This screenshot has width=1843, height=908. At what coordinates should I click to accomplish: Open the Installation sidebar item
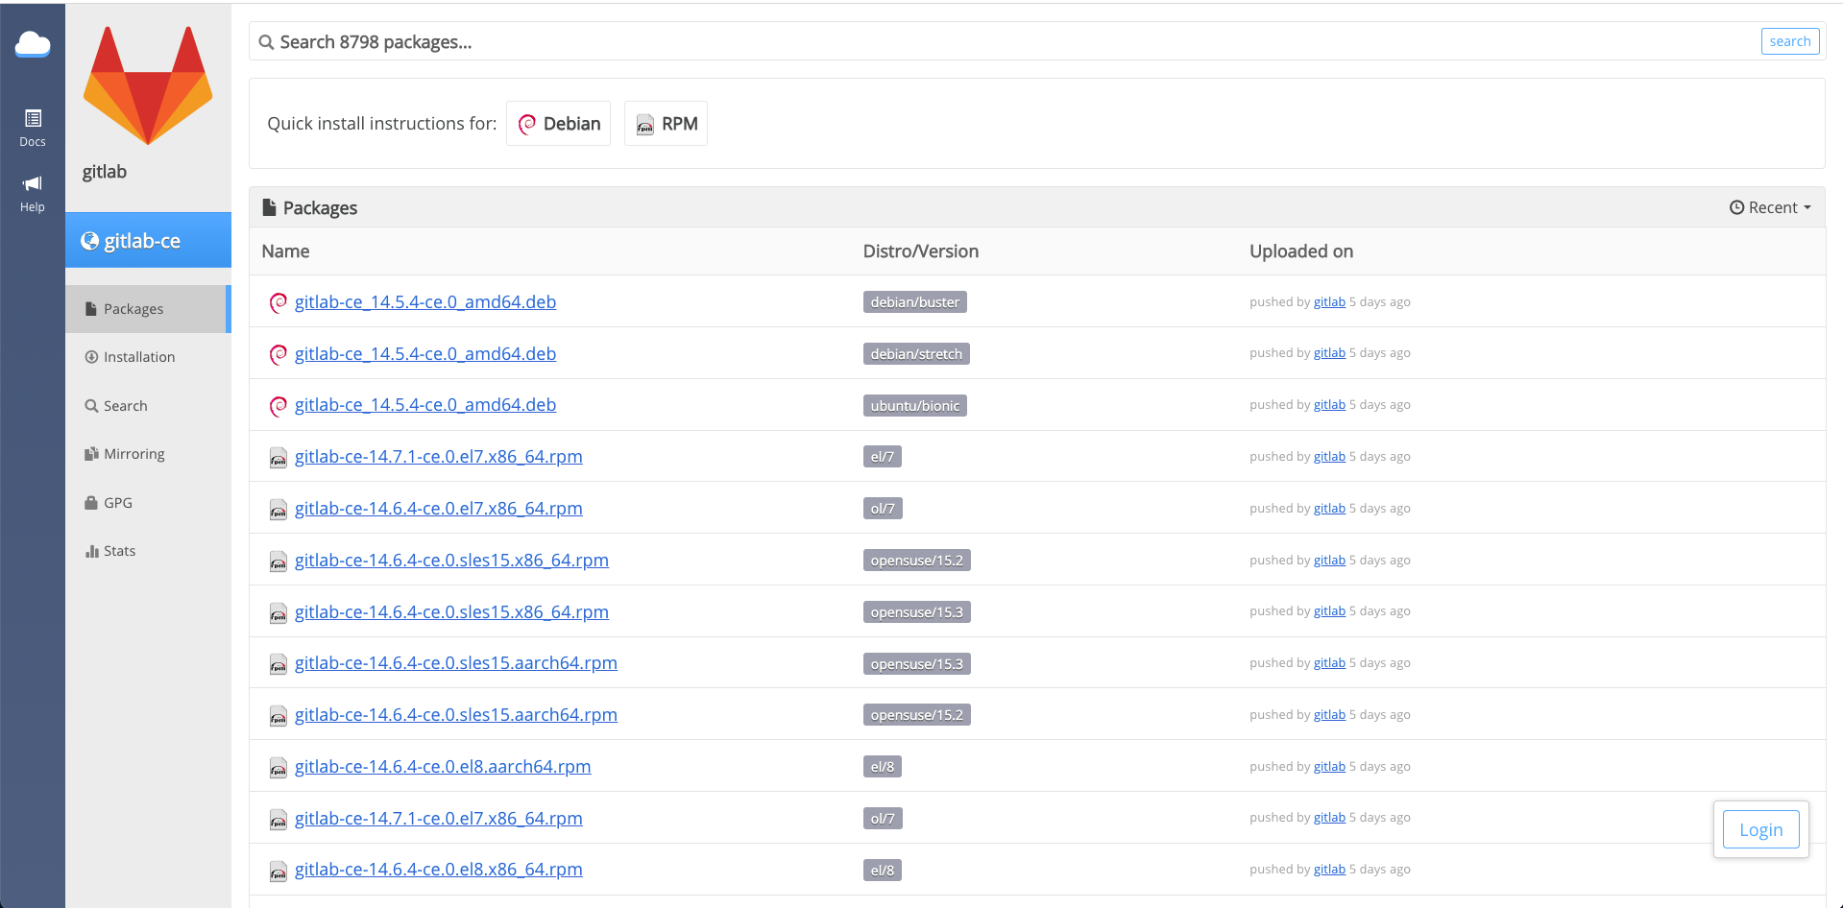point(148,357)
